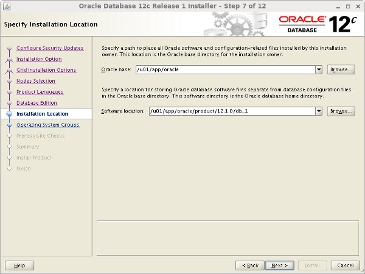Viewport: 365px width, 274px height.
Task: Go to Operating System Groups step
Action: 48,125
